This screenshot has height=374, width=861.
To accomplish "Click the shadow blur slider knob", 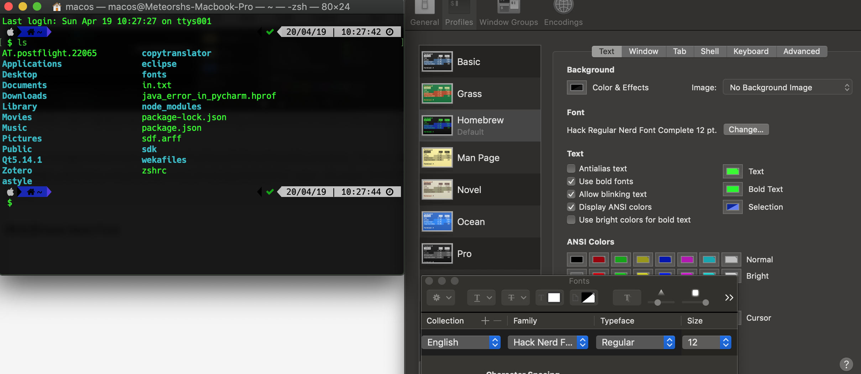I will [x=705, y=303].
